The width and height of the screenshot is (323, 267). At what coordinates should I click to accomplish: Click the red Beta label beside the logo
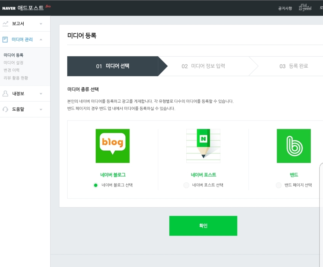(x=48, y=6)
